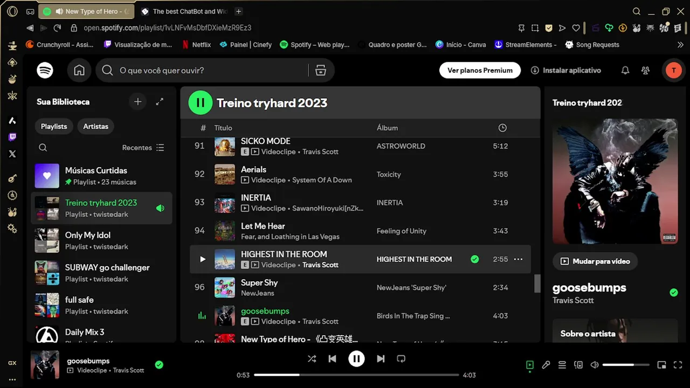This screenshot has width=690, height=388.
Task: Open more options for HIGHEST IN THE ROOM
Action: tap(518, 259)
